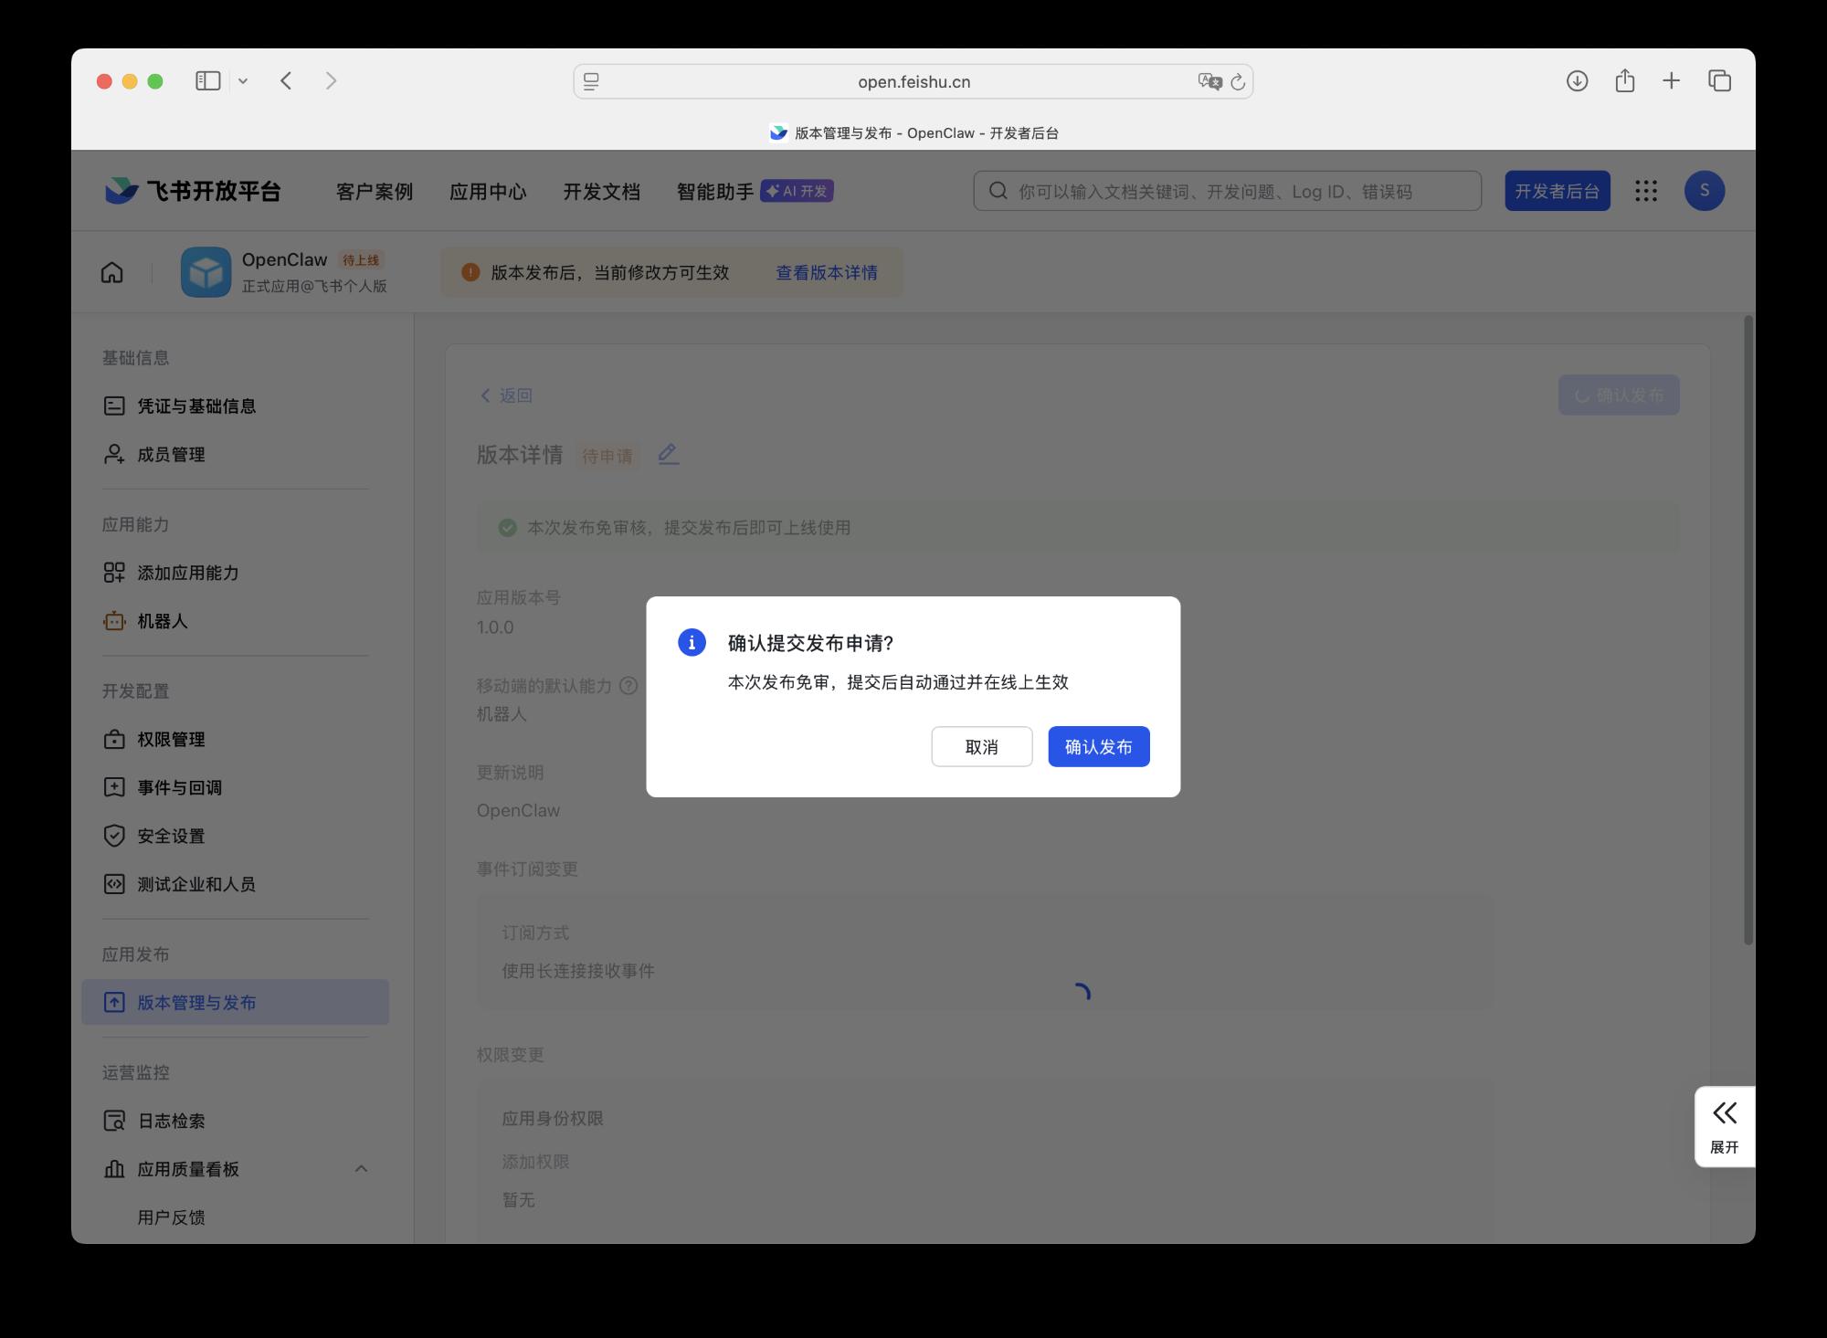Click 取消 to dismiss dialog
The width and height of the screenshot is (1827, 1338).
tap(981, 747)
